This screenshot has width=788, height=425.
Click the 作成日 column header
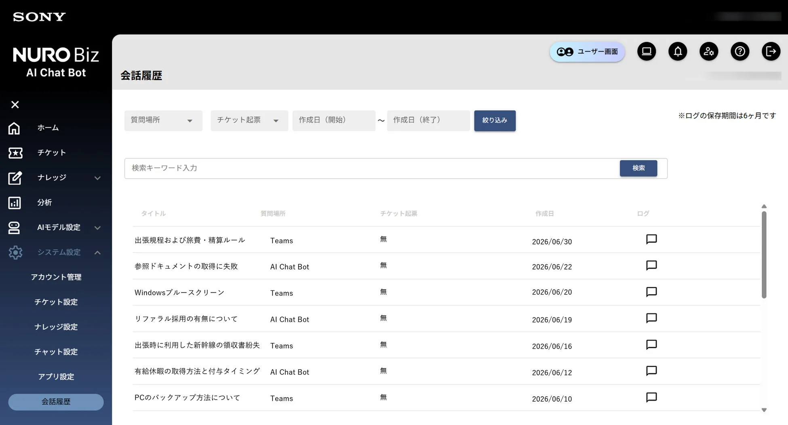tap(544, 214)
